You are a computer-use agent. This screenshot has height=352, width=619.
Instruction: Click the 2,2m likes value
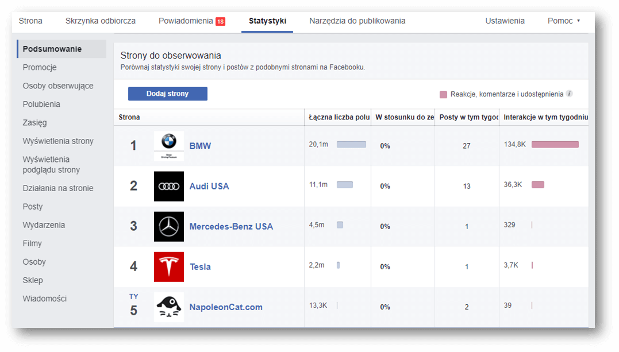pyautogui.click(x=317, y=265)
